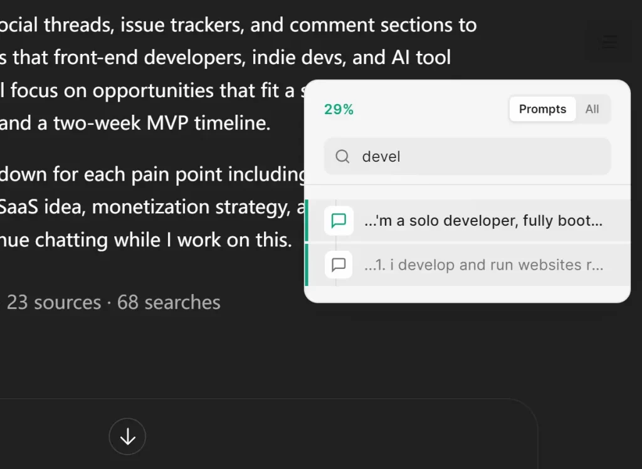Click the magnifying glass search icon

(x=342, y=156)
